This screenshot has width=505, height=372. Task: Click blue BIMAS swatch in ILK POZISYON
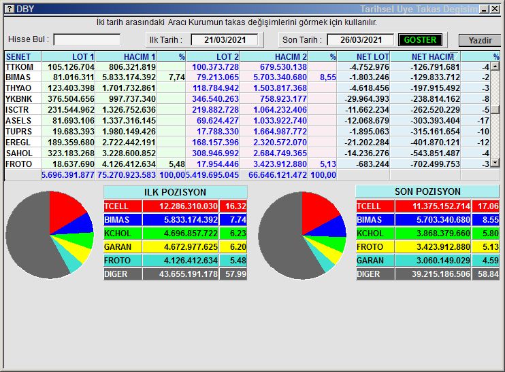(123, 220)
